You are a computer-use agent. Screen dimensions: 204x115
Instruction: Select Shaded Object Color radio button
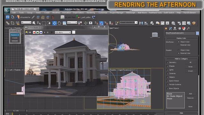178,50
